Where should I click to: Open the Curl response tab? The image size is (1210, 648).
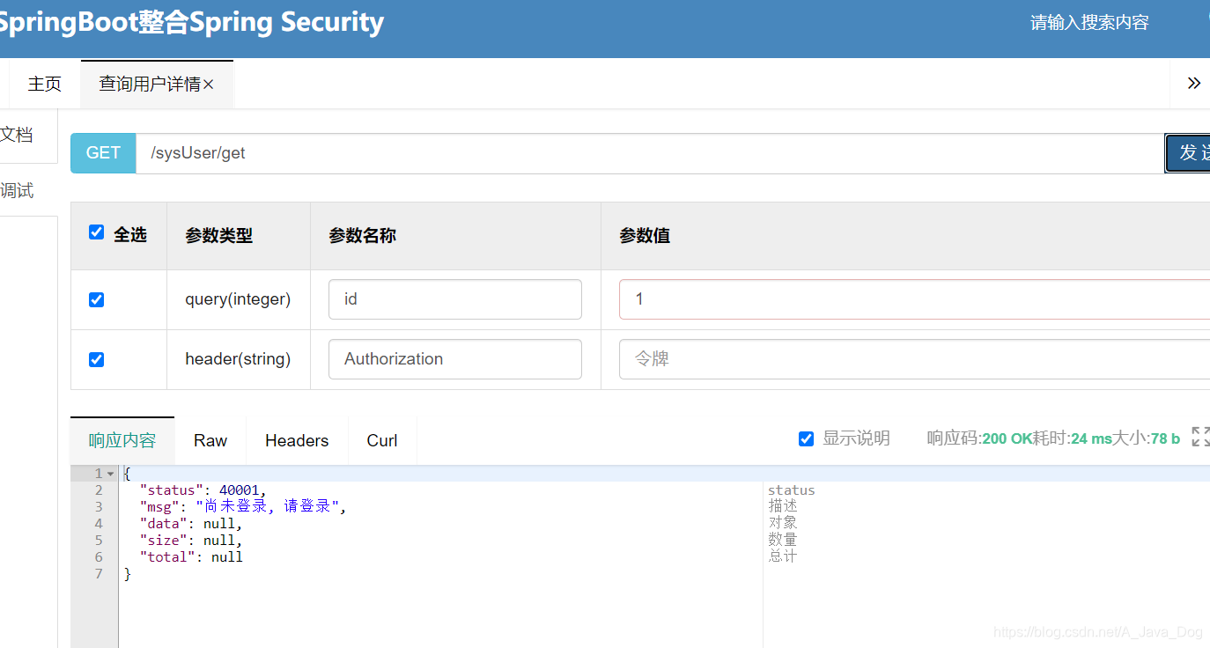click(382, 440)
